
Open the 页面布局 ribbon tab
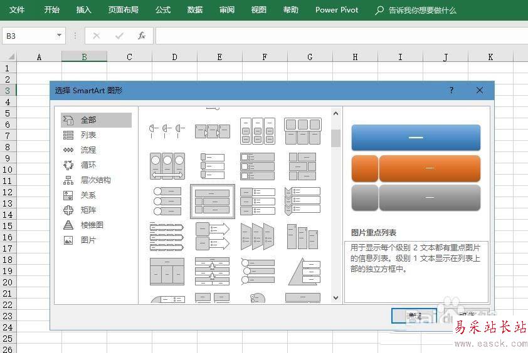coord(124,10)
